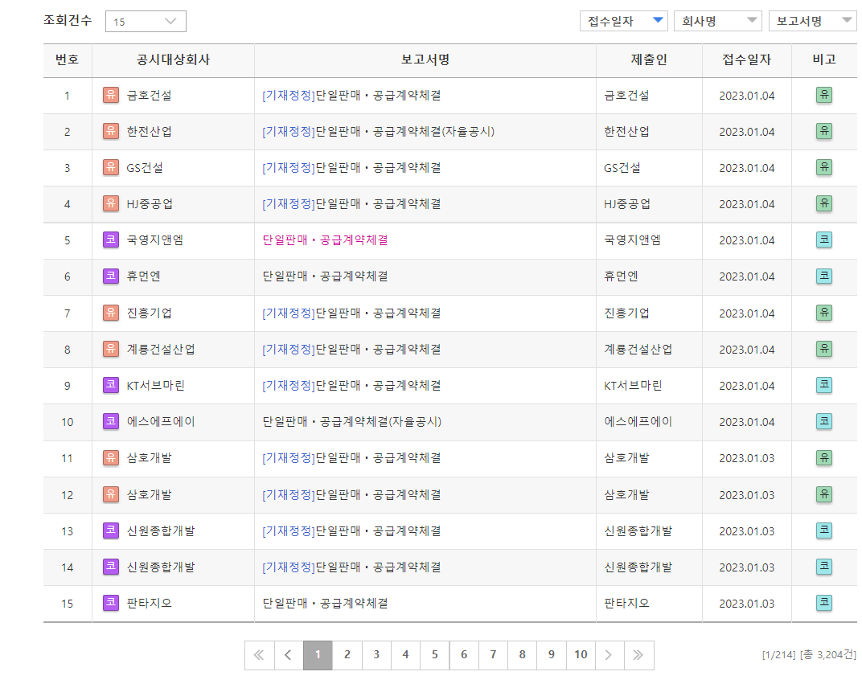Image resolution: width=862 pixels, height=684 pixels.
Task: Open the 회사명 filter dropdown
Action: click(x=716, y=21)
